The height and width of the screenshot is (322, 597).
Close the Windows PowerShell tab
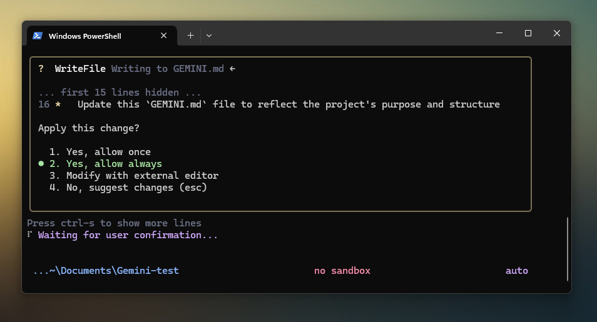point(164,36)
